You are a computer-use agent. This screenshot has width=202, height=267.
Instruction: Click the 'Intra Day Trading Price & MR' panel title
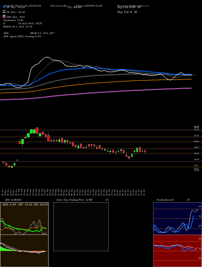74,200
